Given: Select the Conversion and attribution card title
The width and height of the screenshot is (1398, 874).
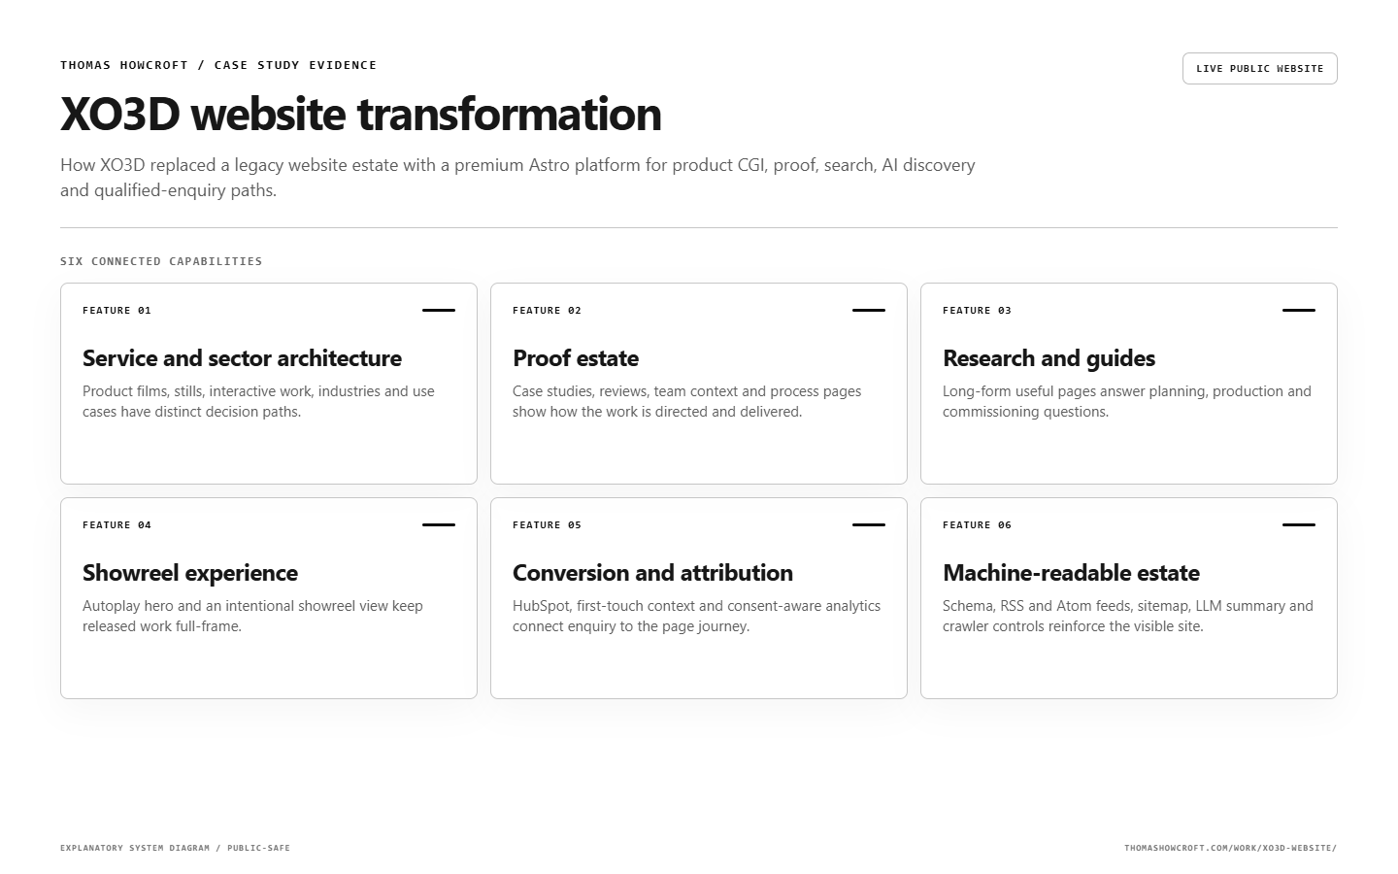Looking at the screenshot, I should (x=652, y=573).
